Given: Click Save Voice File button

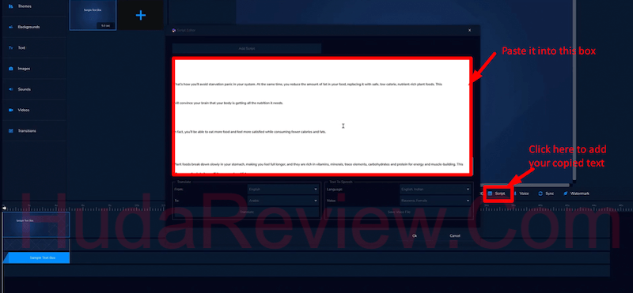Looking at the screenshot, I should coord(399,212).
